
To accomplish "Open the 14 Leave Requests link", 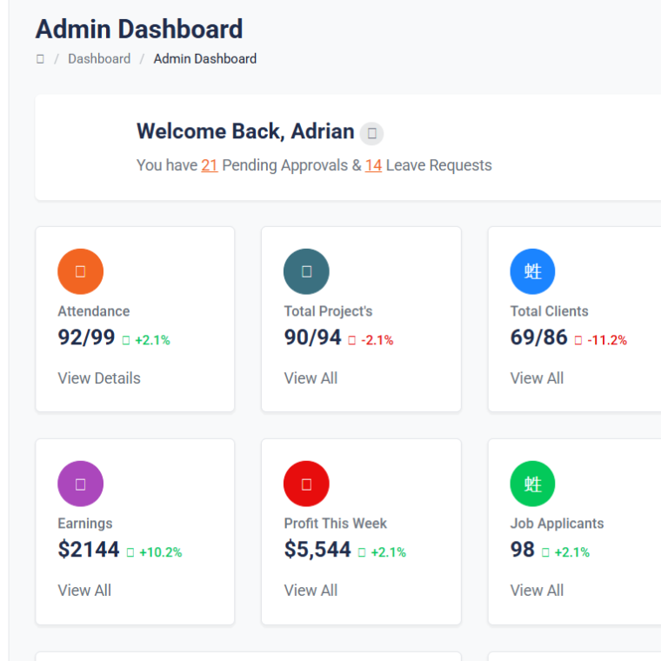I will [373, 165].
